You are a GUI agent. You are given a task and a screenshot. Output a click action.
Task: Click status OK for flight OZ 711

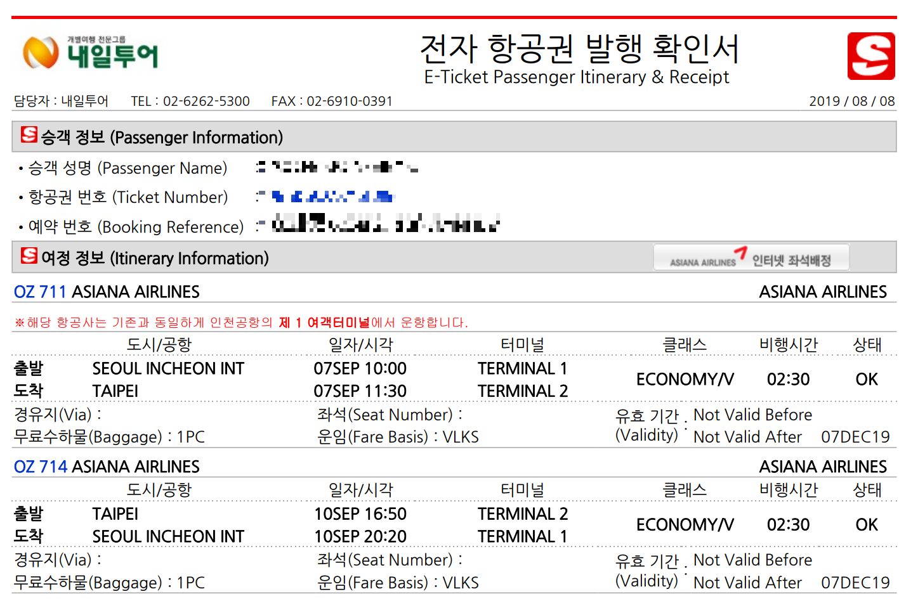(x=867, y=379)
